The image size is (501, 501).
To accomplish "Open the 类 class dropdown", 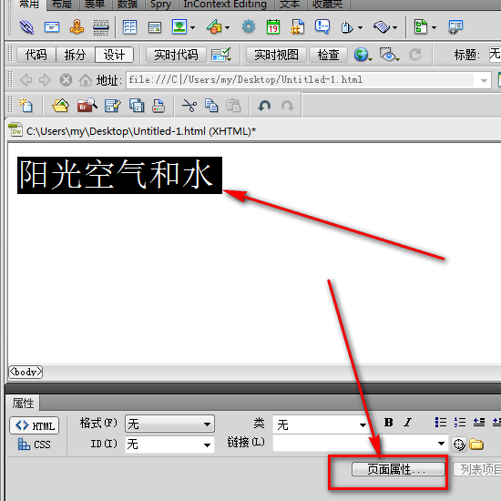I will [x=322, y=424].
